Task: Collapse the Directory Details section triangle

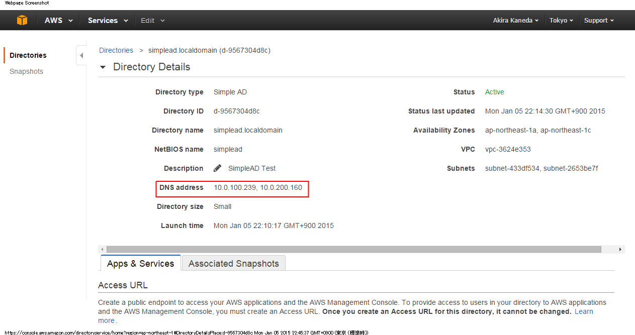Action: tap(103, 67)
